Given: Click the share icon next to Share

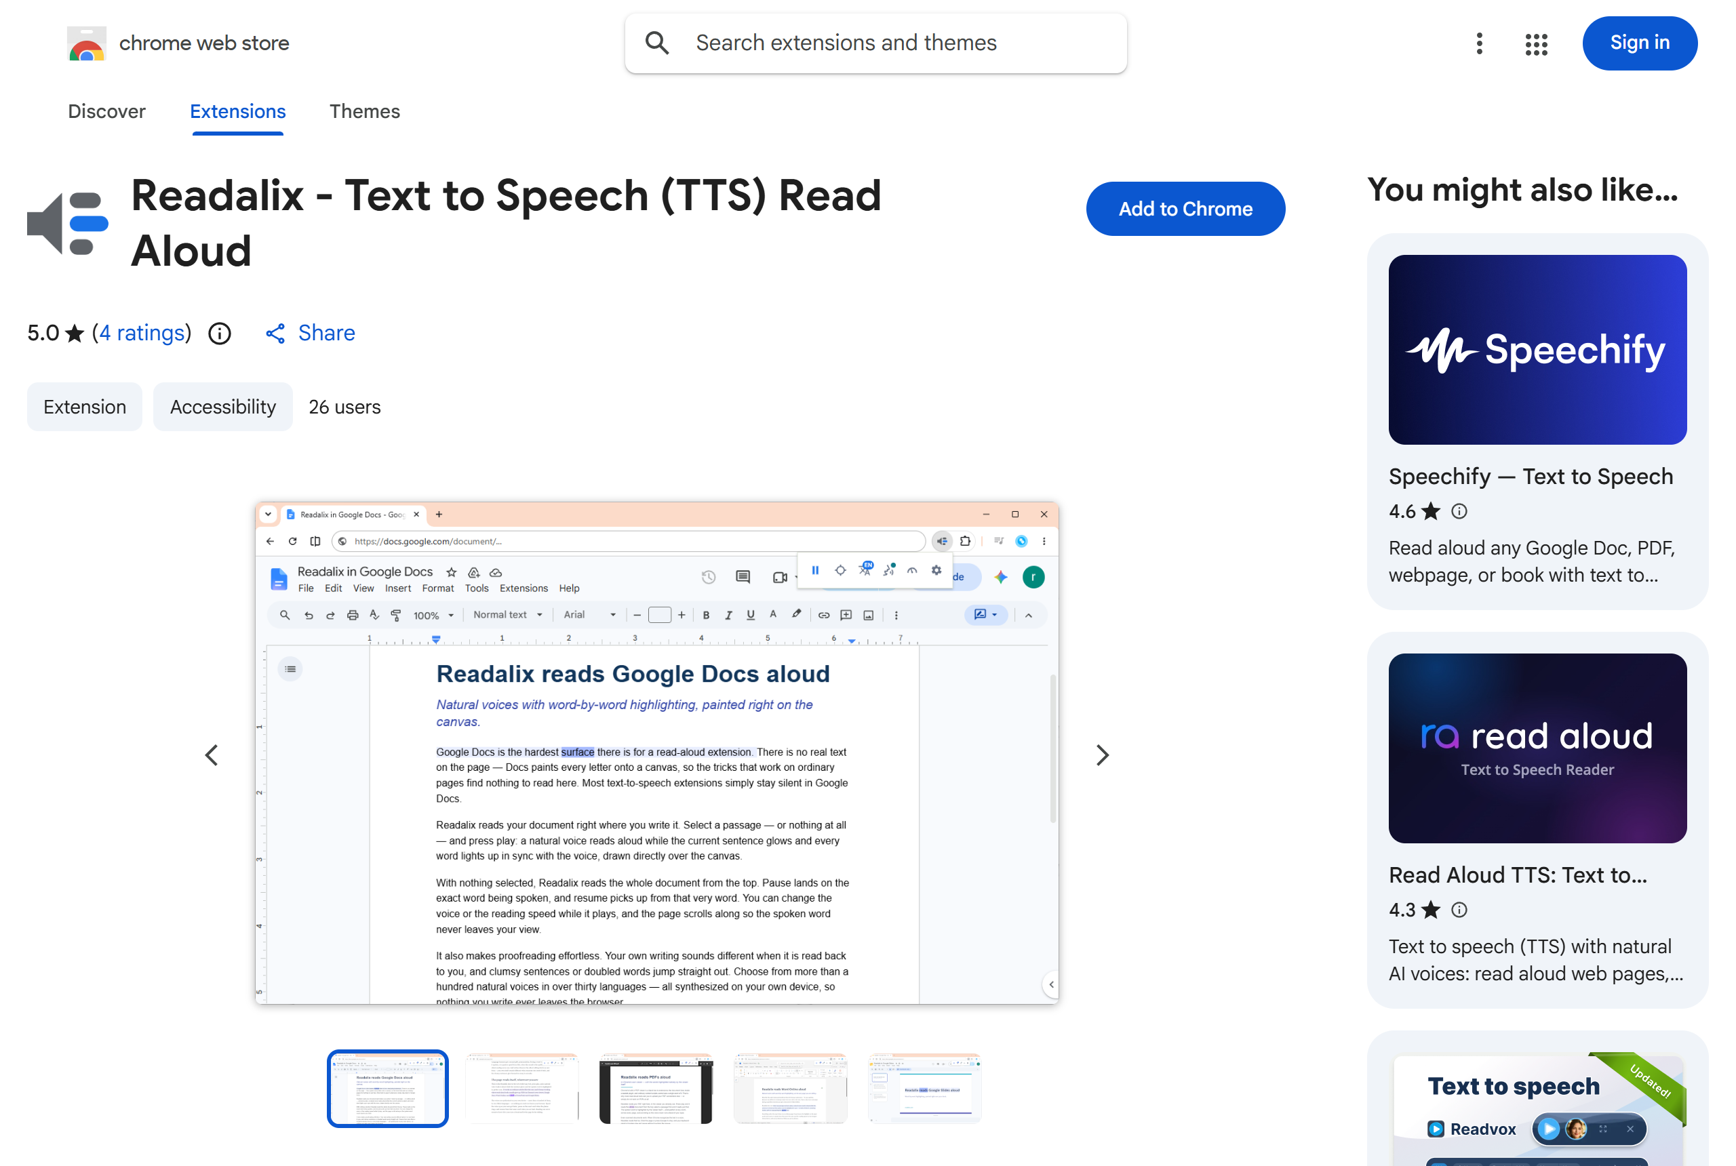Looking at the screenshot, I should 275,333.
